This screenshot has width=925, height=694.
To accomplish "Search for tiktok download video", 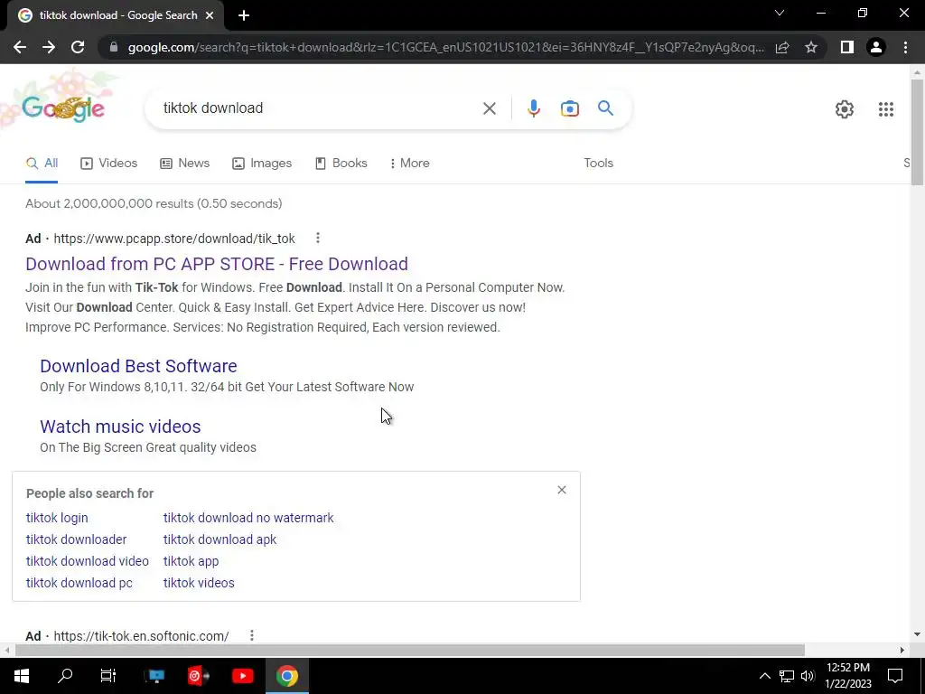I will (88, 562).
